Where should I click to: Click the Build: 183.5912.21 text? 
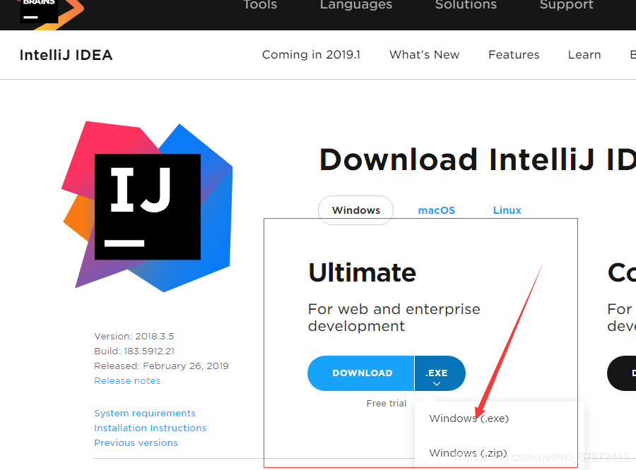134,351
